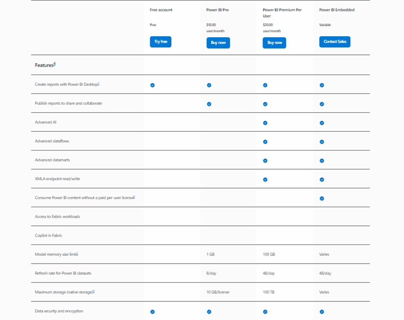The height and width of the screenshot is (320, 404).
Task: Select the Power BI Embedded column heading
Action: 336,10
